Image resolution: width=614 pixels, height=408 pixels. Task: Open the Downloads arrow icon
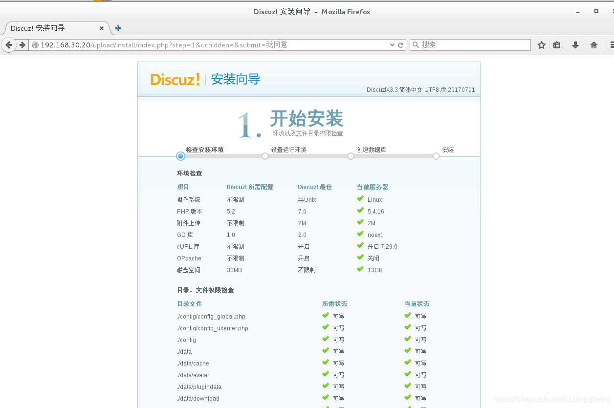575,45
